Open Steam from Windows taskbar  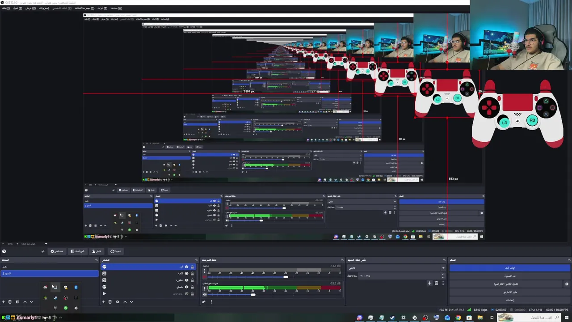click(392, 318)
